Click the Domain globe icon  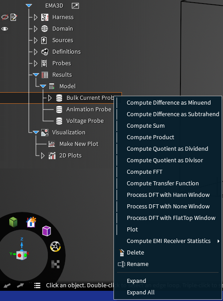(x=44, y=29)
